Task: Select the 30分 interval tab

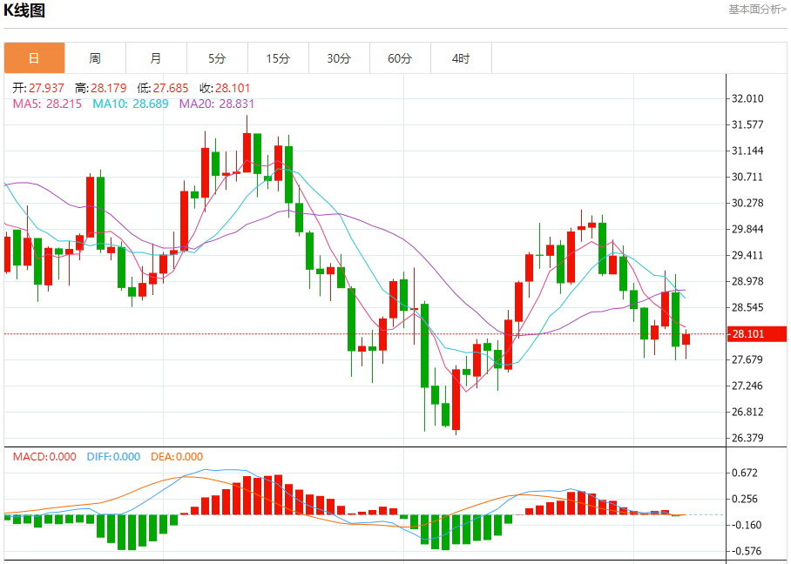Action: (340, 58)
